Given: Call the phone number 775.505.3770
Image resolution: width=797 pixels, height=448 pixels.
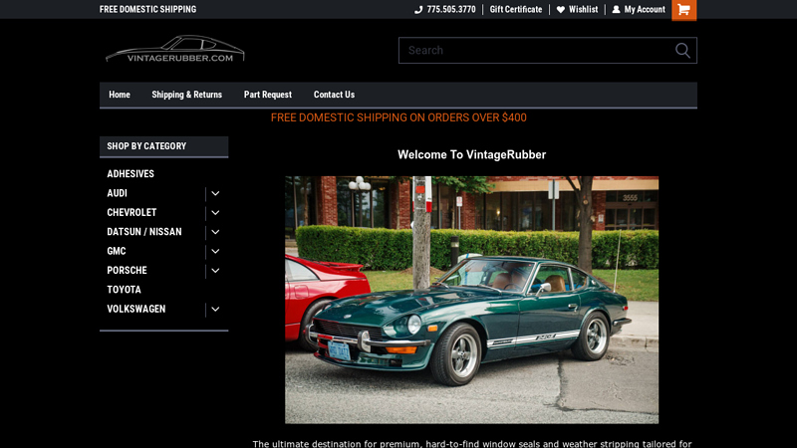Looking at the screenshot, I should (445, 10).
